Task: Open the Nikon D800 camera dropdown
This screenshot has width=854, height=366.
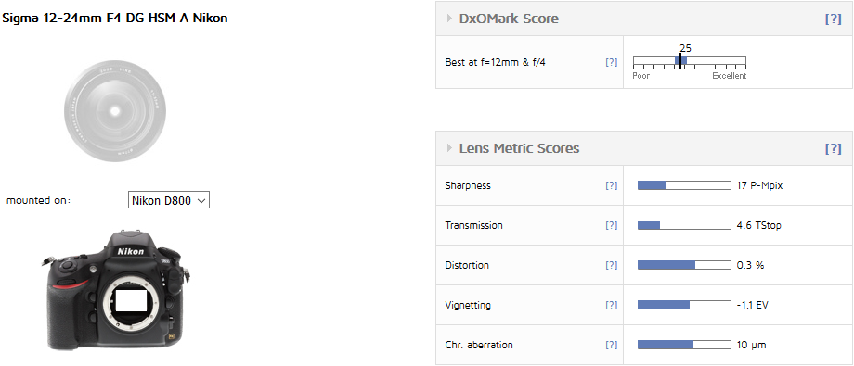Action: pos(169,201)
